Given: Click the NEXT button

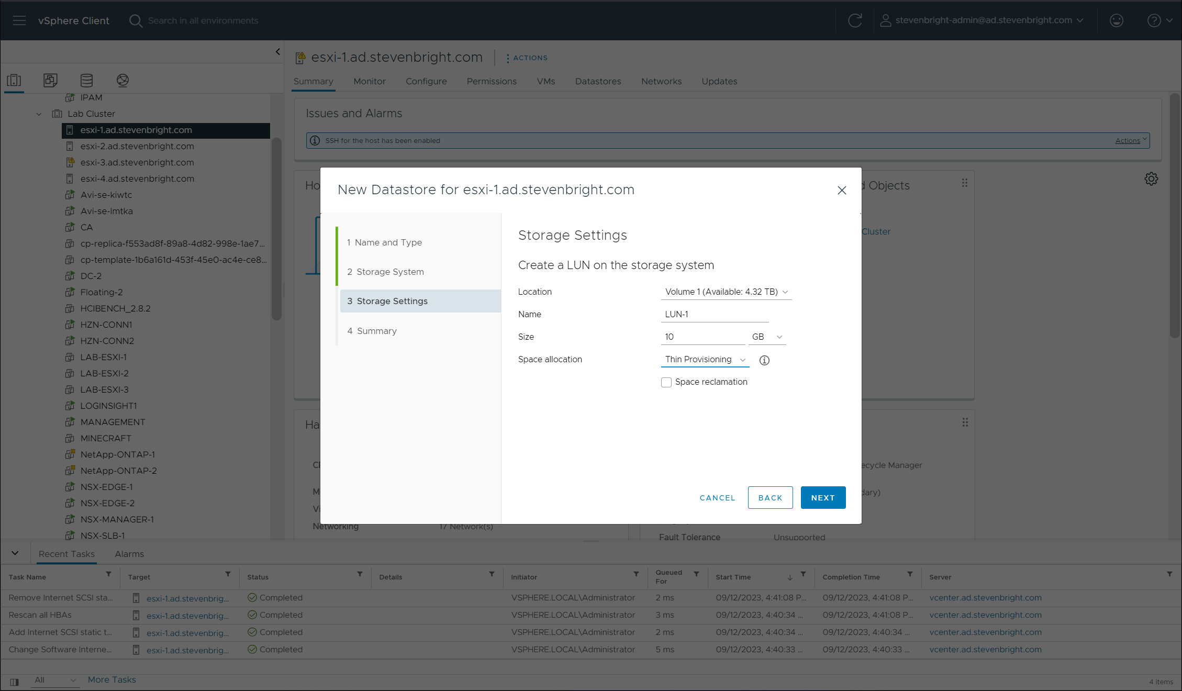Looking at the screenshot, I should (x=823, y=498).
